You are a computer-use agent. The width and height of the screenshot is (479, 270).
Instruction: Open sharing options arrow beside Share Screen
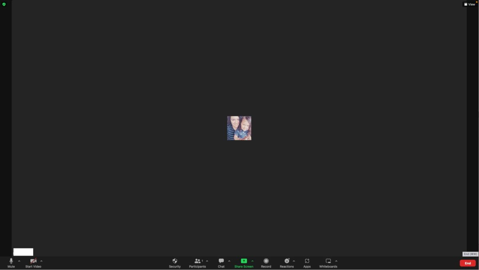(252, 261)
